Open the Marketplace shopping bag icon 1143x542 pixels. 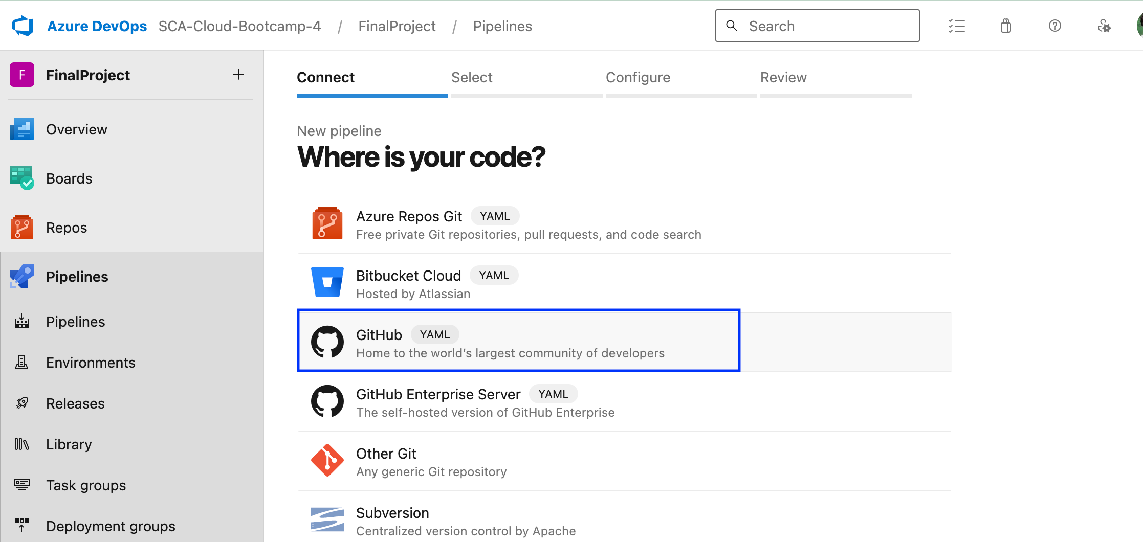(x=1005, y=26)
